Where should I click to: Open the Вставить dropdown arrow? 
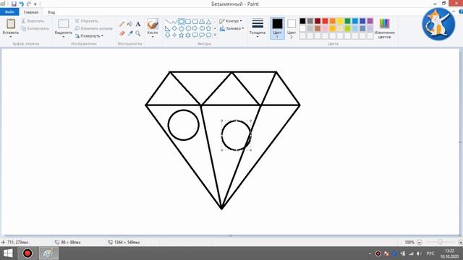pos(11,37)
